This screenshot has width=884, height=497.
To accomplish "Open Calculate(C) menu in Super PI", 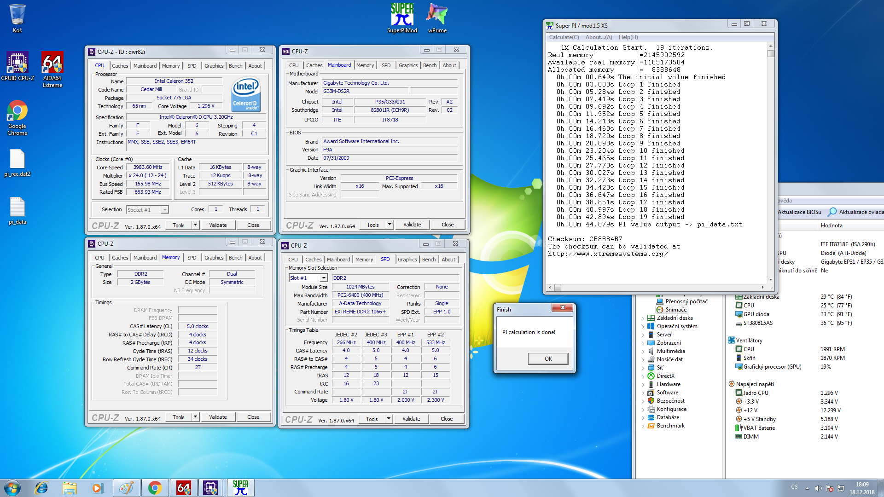I will tap(564, 37).
